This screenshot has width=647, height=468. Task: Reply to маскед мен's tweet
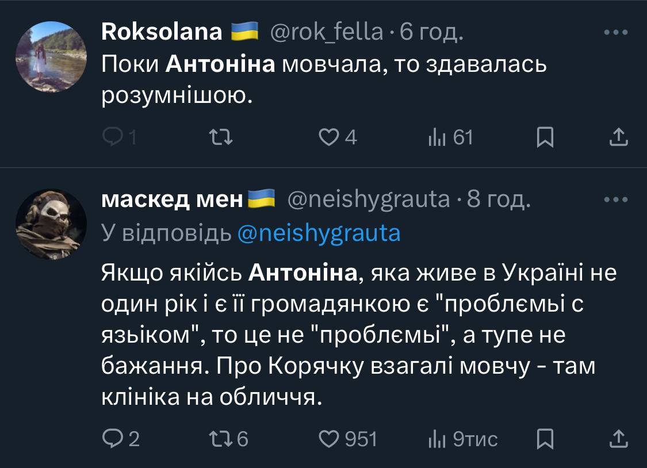(x=110, y=439)
